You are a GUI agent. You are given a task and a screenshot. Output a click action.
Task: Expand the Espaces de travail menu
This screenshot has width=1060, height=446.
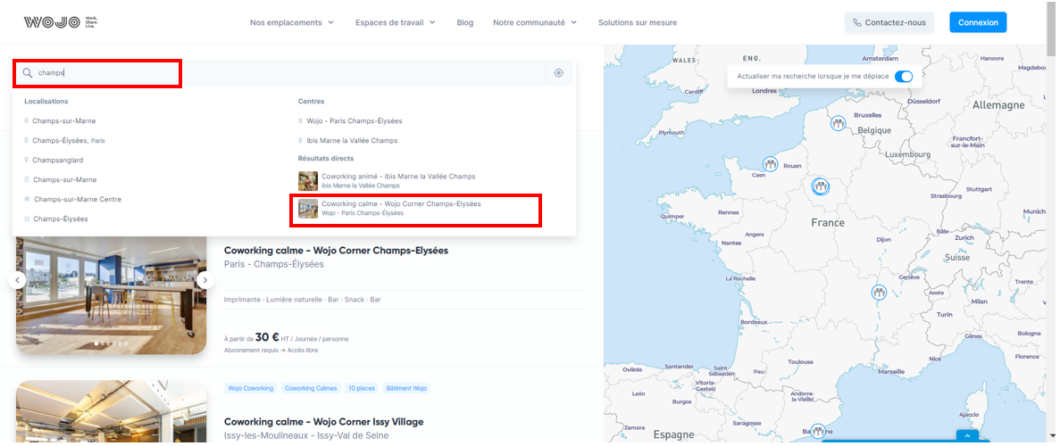tap(396, 22)
